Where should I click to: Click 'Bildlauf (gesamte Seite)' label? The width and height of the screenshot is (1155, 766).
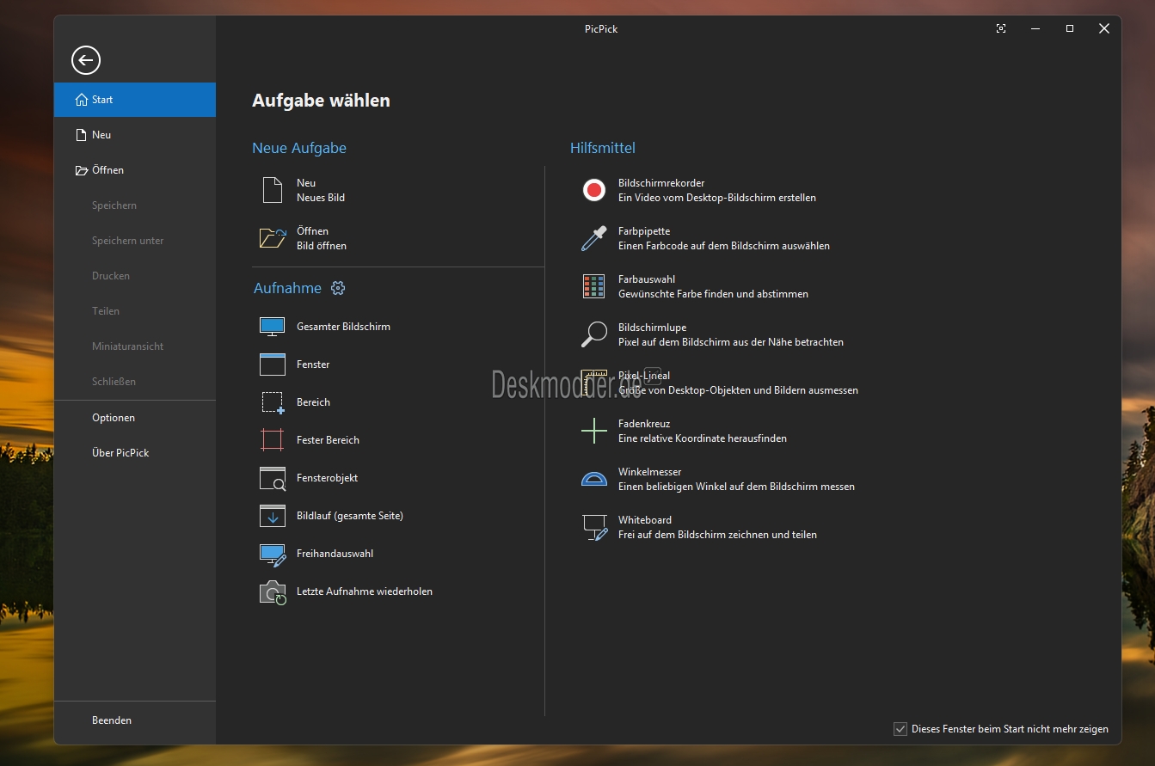point(350,516)
